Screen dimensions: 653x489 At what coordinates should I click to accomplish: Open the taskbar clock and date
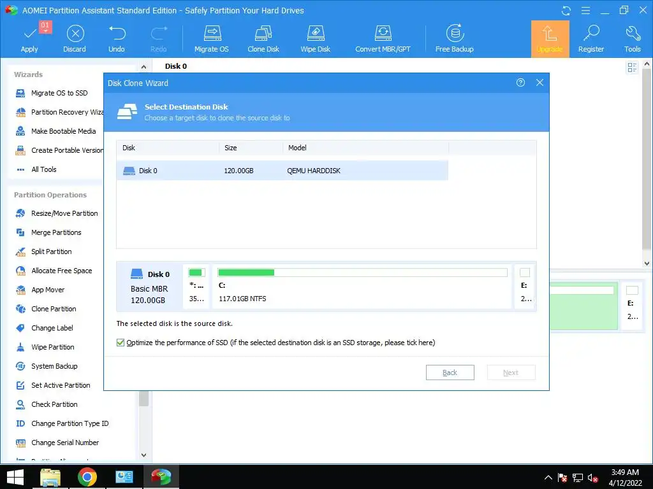(625, 478)
